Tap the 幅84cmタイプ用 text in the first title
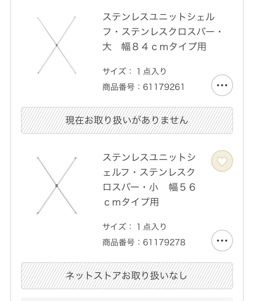This screenshot has height=301, width=254. (x=164, y=47)
